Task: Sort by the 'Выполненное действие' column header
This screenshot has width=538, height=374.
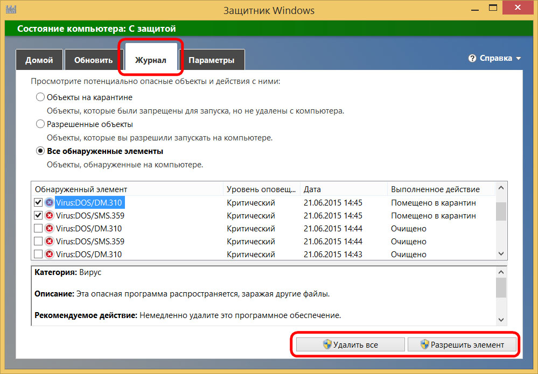Action: (441, 189)
